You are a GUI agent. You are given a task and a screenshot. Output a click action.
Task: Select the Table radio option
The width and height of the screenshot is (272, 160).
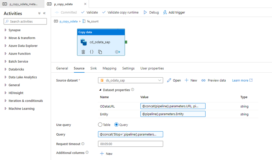100,124
